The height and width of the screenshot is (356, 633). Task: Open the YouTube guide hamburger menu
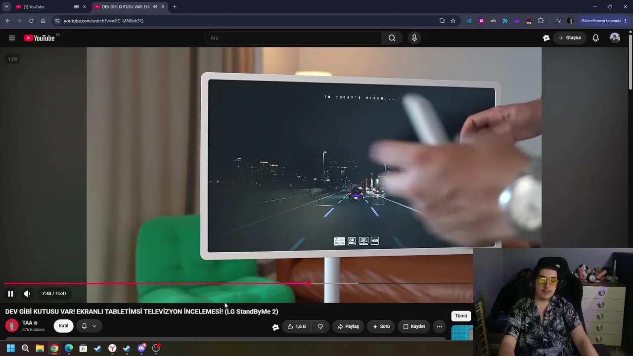tap(12, 38)
